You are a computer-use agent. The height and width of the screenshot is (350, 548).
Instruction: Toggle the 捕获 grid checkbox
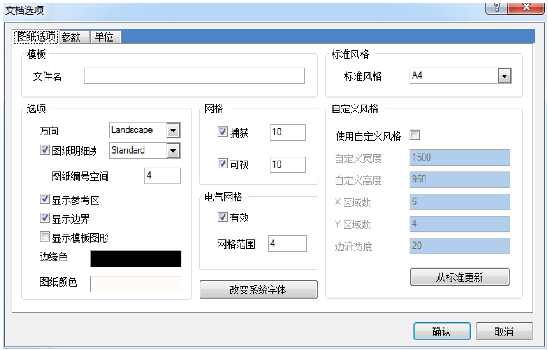click(x=223, y=132)
